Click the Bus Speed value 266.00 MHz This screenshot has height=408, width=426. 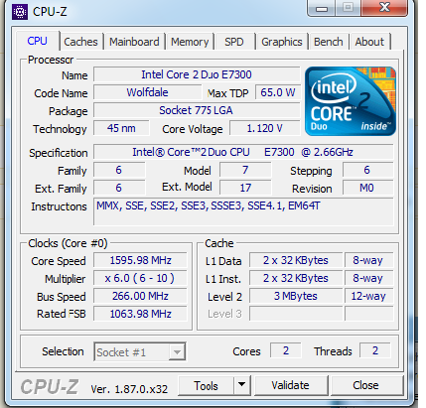(x=140, y=296)
